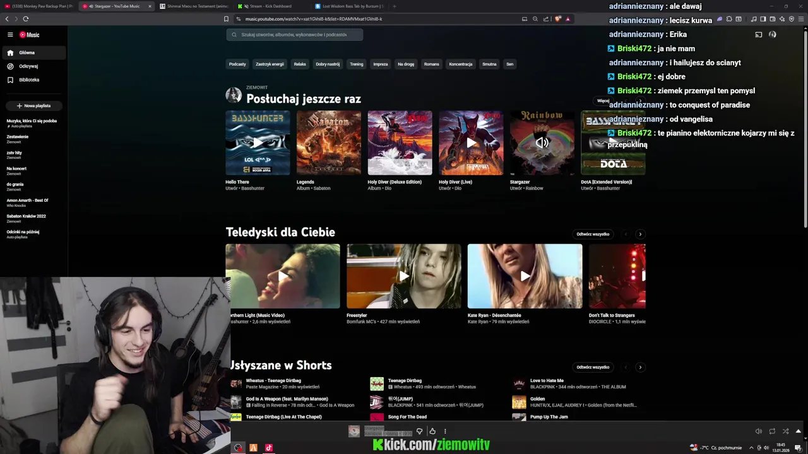Image resolution: width=808 pixels, height=454 pixels.
Task: Click the Brave shields icon
Action: click(557, 19)
